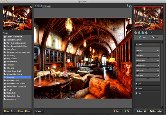Click the zoom in magnifier icon

click(139, 33)
